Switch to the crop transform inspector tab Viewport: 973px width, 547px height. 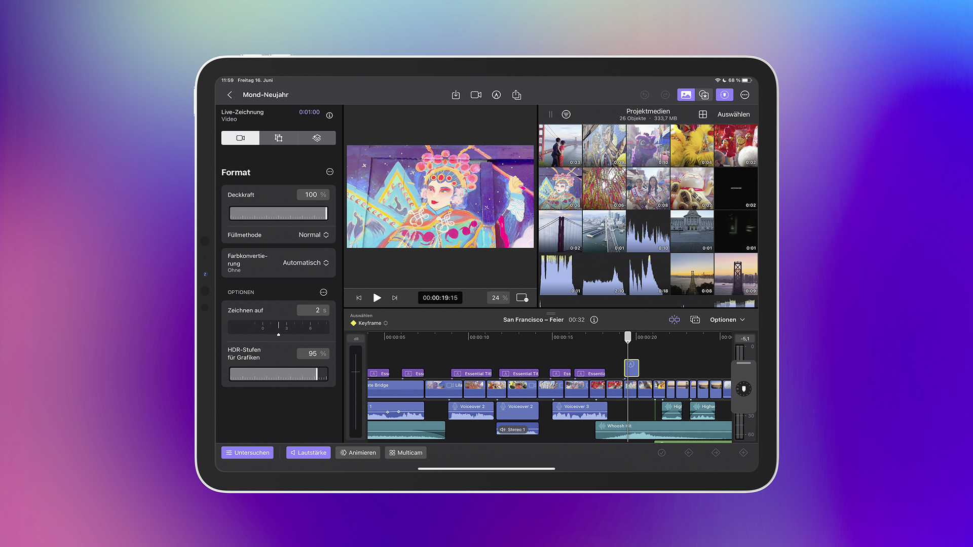point(278,138)
